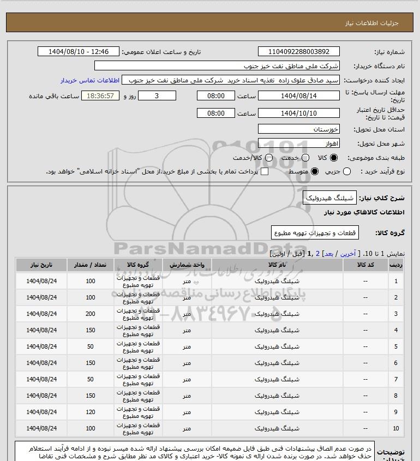
Task: Select the خدمت radio button
Action: 305,158
